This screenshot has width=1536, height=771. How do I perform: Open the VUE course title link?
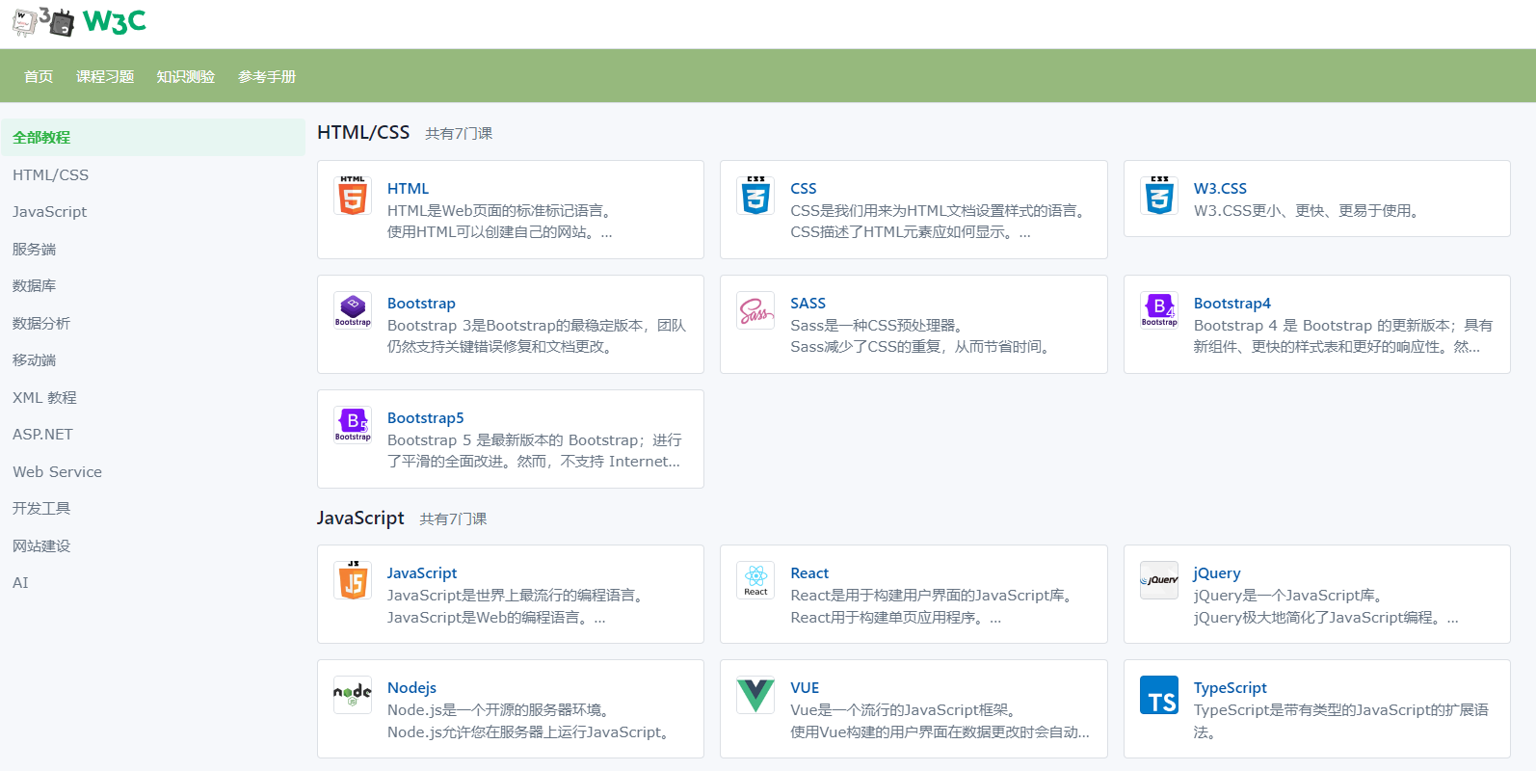[805, 688]
